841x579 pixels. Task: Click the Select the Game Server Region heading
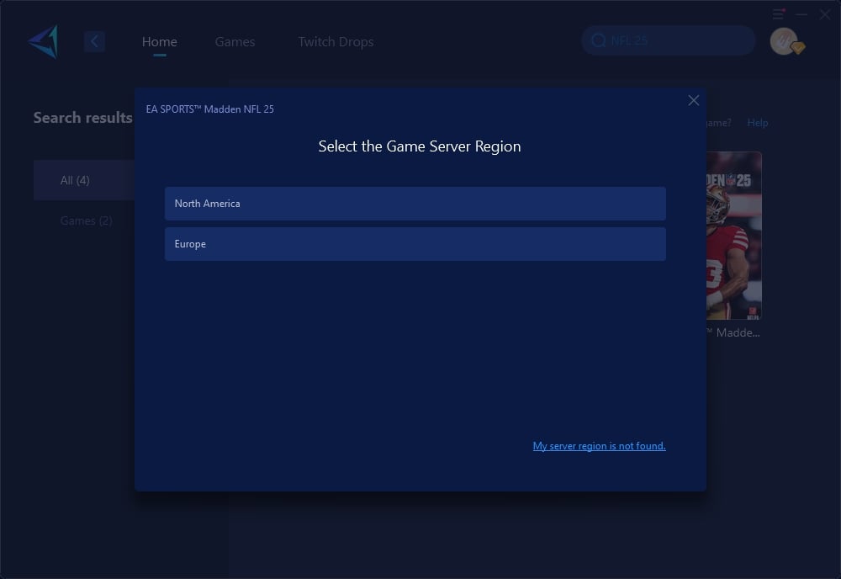pyautogui.click(x=420, y=146)
